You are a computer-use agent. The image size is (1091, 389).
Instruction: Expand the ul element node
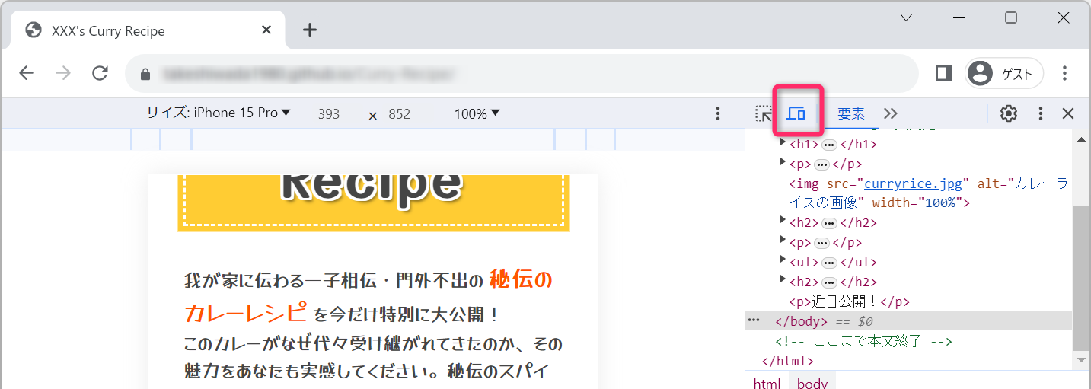pyautogui.click(x=783, y=262)
